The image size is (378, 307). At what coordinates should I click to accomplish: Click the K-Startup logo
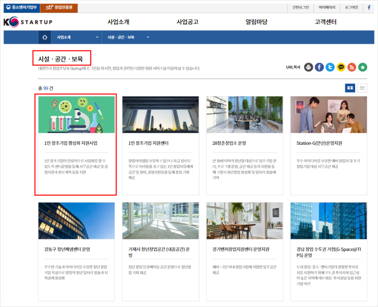coord(28,22)
